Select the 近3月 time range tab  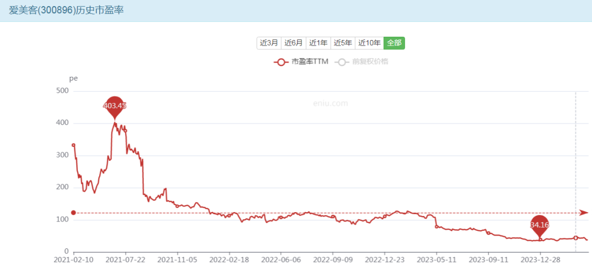[269, 43]
